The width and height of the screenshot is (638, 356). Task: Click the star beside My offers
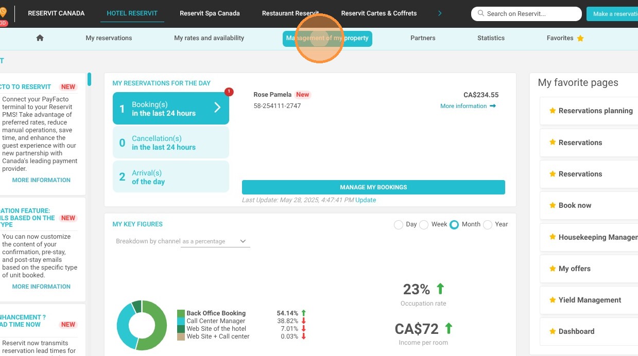pos(553,269)
